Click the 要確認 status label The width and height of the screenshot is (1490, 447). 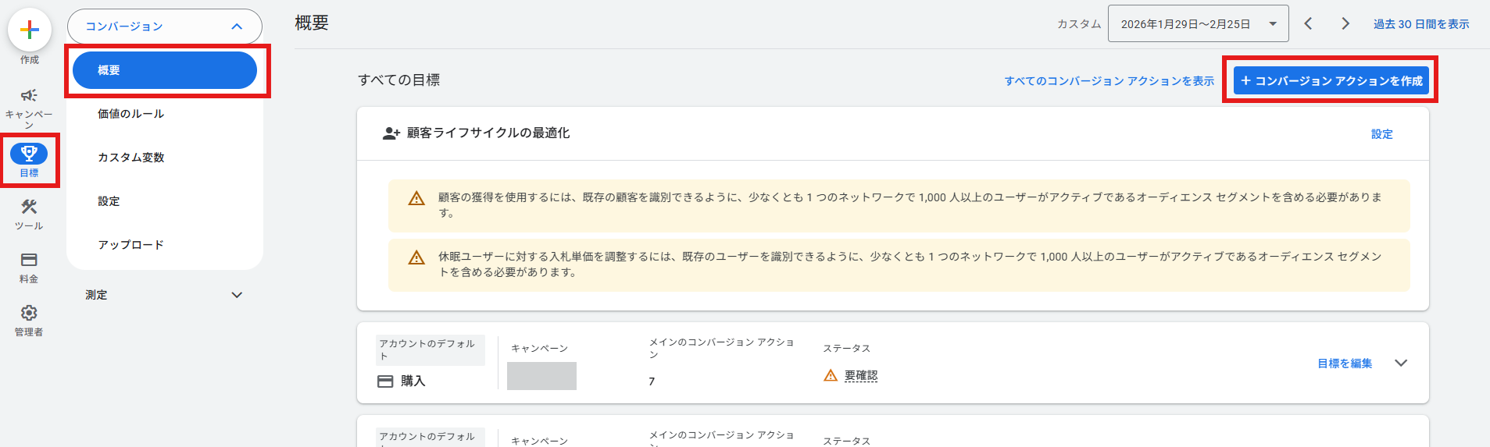pos(860,376)
